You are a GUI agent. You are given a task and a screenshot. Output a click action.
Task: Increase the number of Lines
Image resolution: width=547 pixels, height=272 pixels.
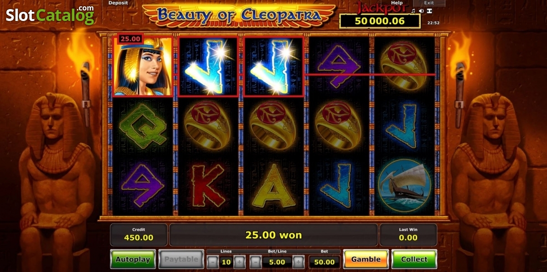pos(240,262)
